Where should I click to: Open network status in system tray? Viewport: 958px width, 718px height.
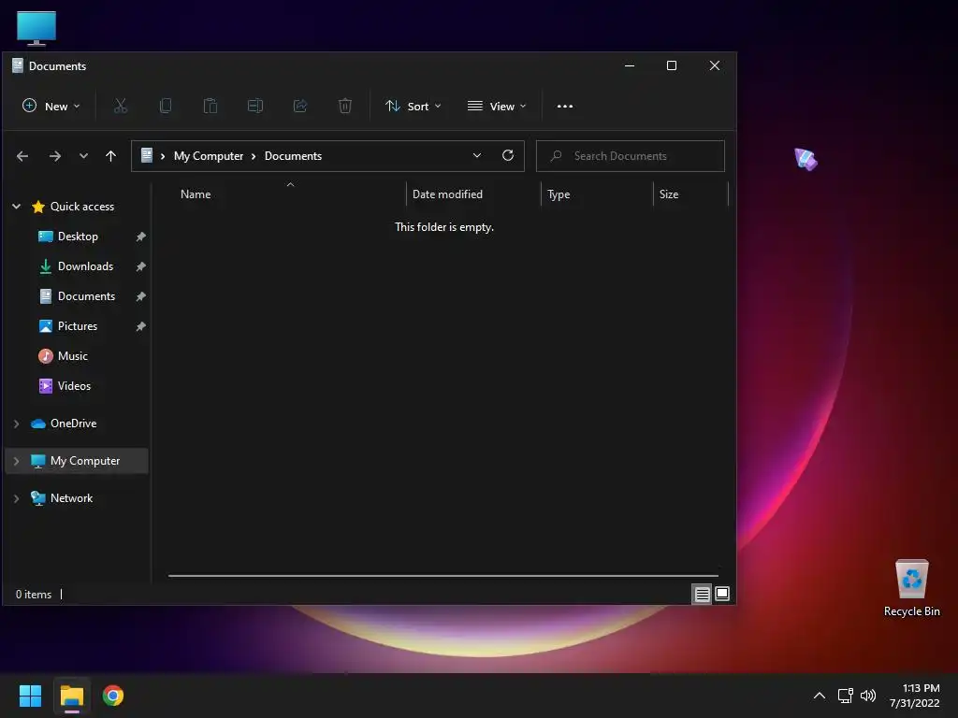[x=845, y=696]
